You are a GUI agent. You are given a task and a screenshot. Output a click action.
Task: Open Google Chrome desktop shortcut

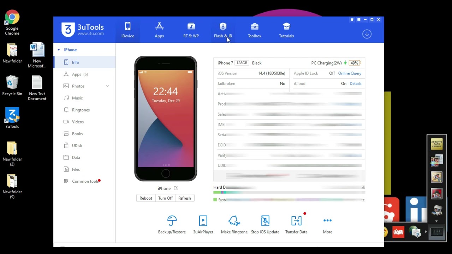click(12, 23)
